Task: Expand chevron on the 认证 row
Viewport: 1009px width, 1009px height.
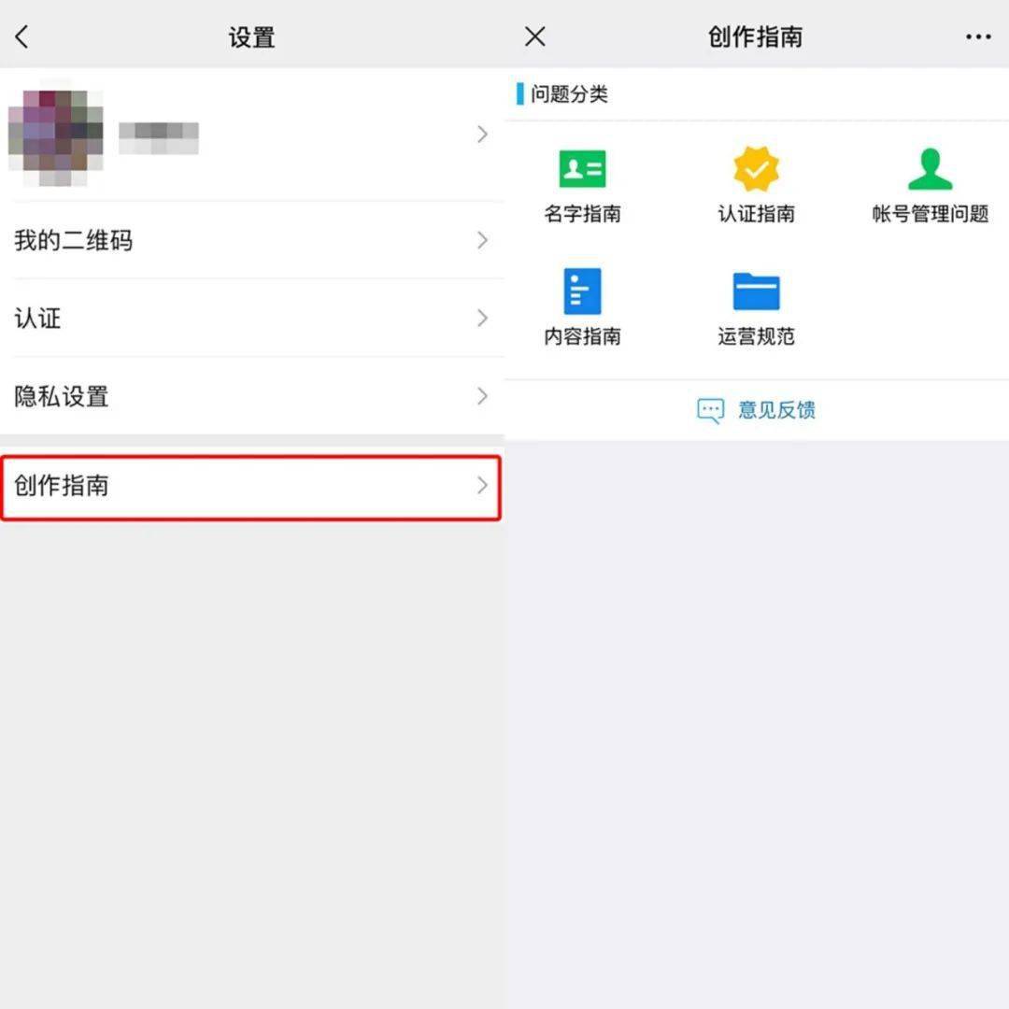Action: 482,318
